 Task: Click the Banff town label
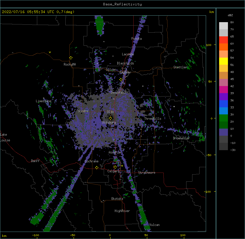35,161
